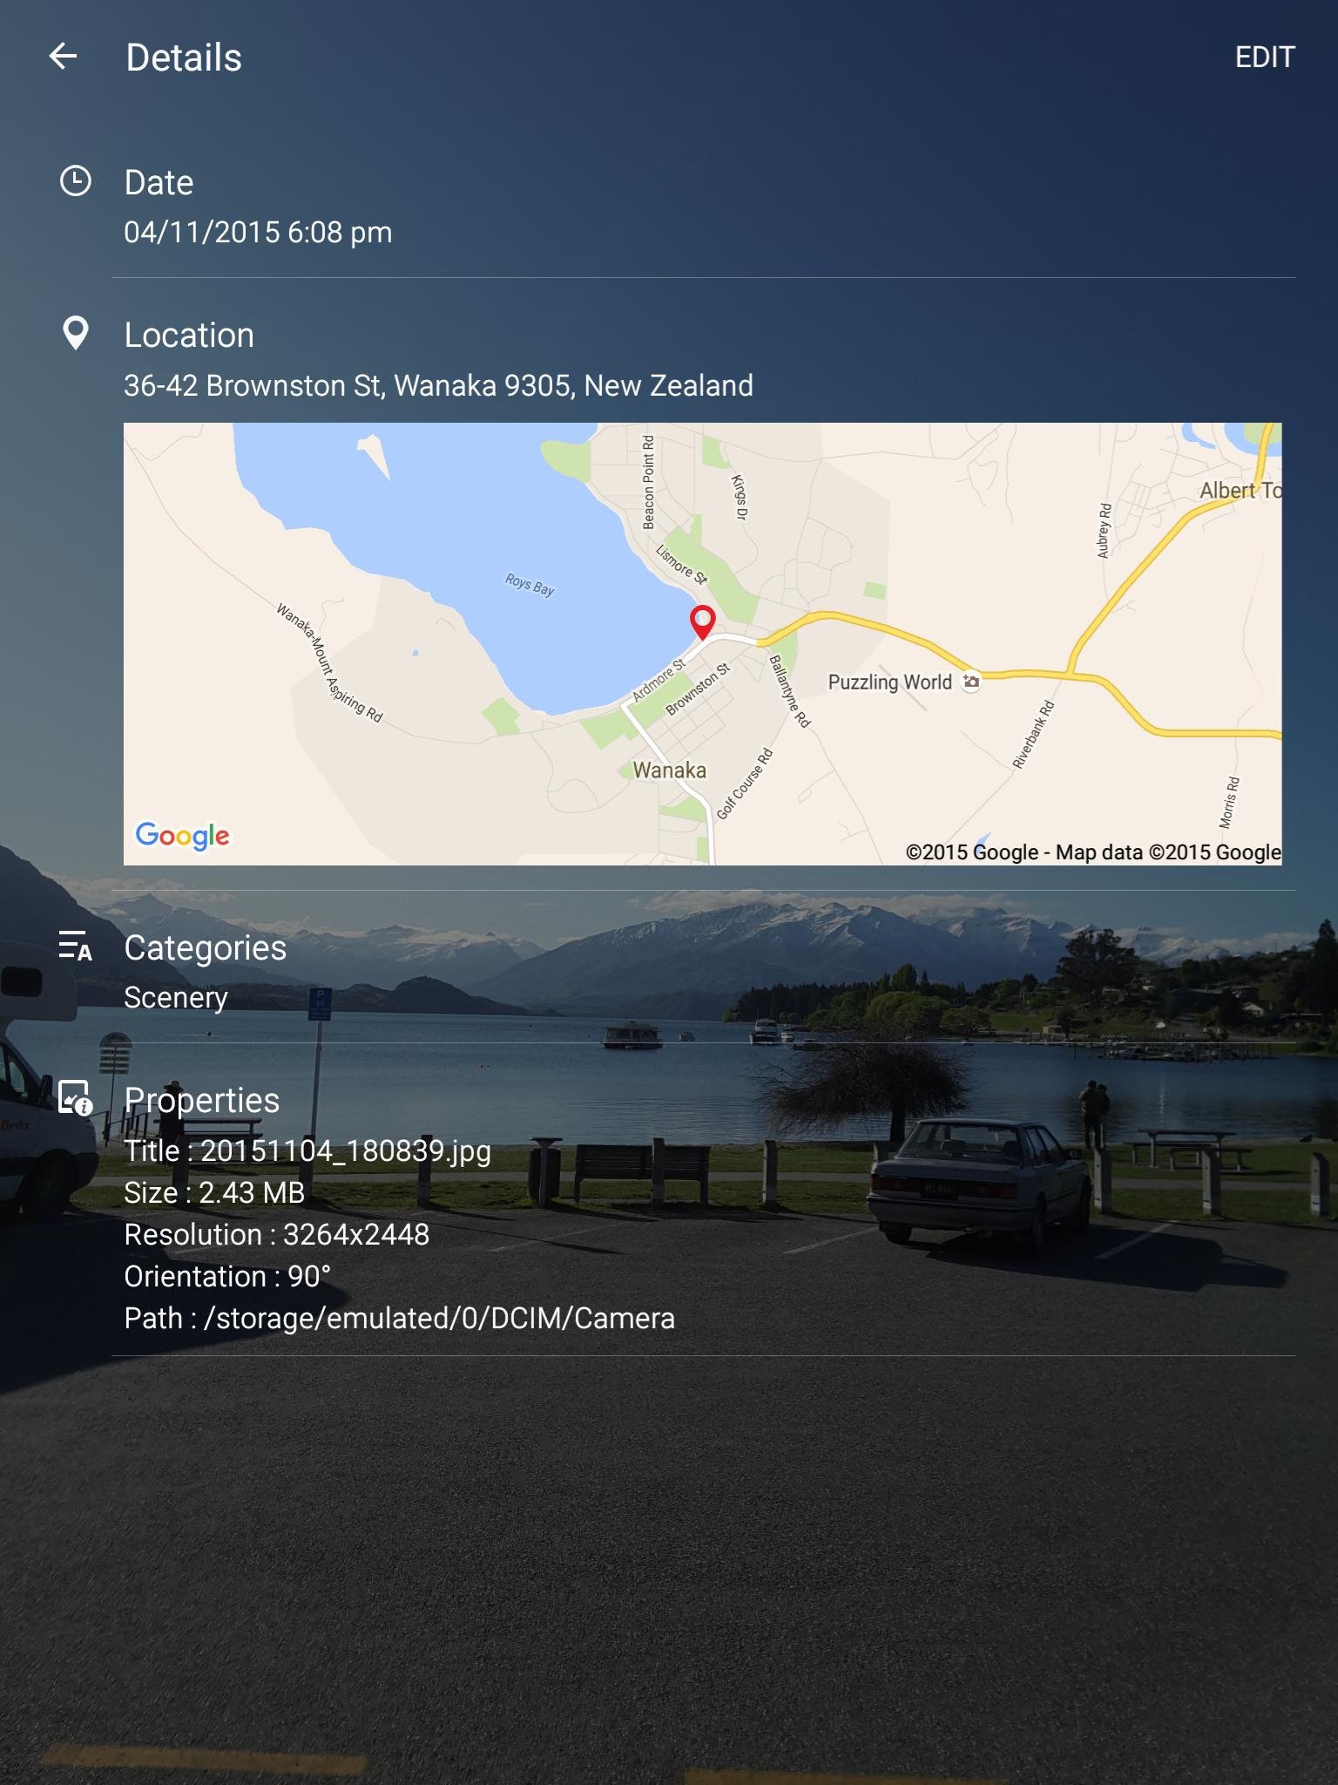Click the Properties file info icon
Screen dimensions: 1338x1785
[76, 1098]
